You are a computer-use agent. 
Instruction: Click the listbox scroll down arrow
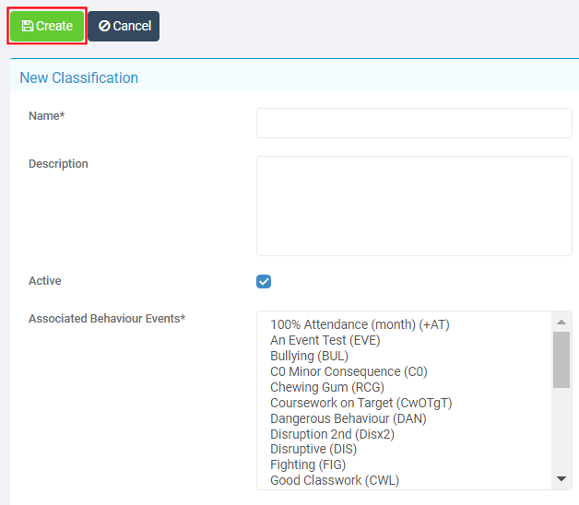click(561, 479)
